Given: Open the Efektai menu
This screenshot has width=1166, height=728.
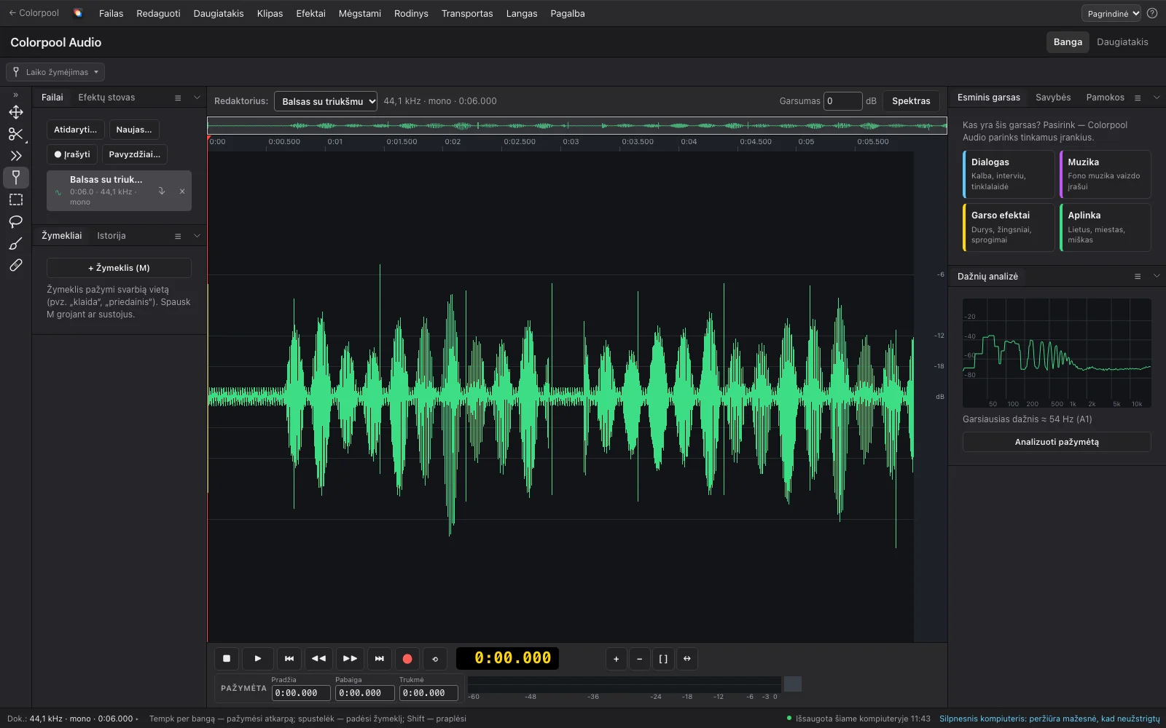Looking at the screenshot, I should tap(310, 13).
